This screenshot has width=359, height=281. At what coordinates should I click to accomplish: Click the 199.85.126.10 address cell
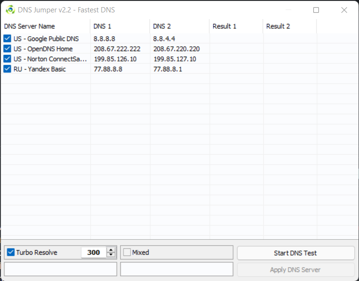[x=115, y=59]
